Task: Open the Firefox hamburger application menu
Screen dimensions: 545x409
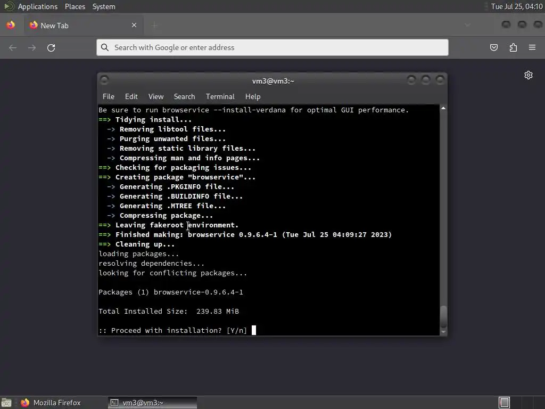Action: click(532, 47)
